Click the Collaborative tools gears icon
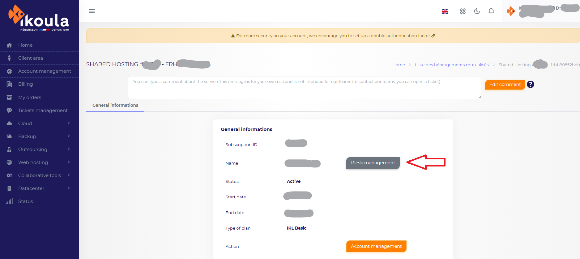This screenshot has height=259, width=580. pos(9,175)
